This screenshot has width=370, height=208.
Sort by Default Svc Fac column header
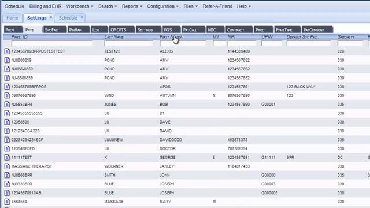302,37
